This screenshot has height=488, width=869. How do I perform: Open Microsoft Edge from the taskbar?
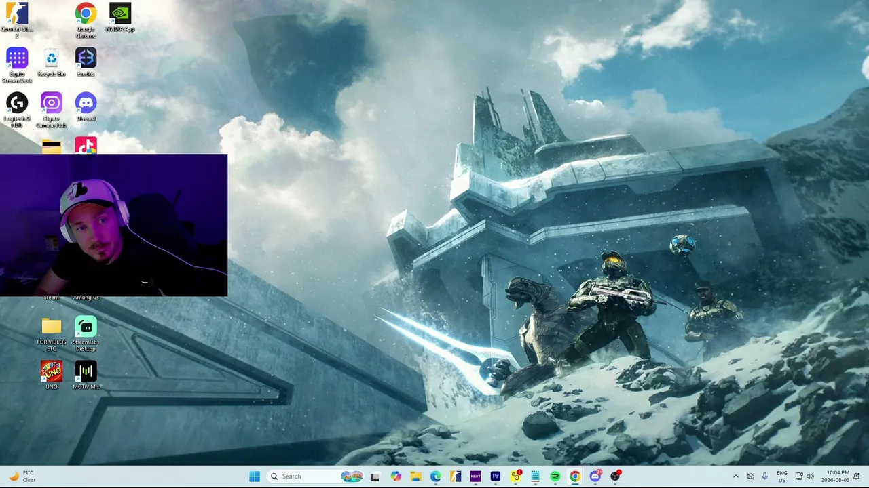click(x=435, y=476)
